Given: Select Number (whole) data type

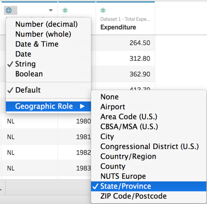Looking at the screenshot, I should (x=48, y=34).
